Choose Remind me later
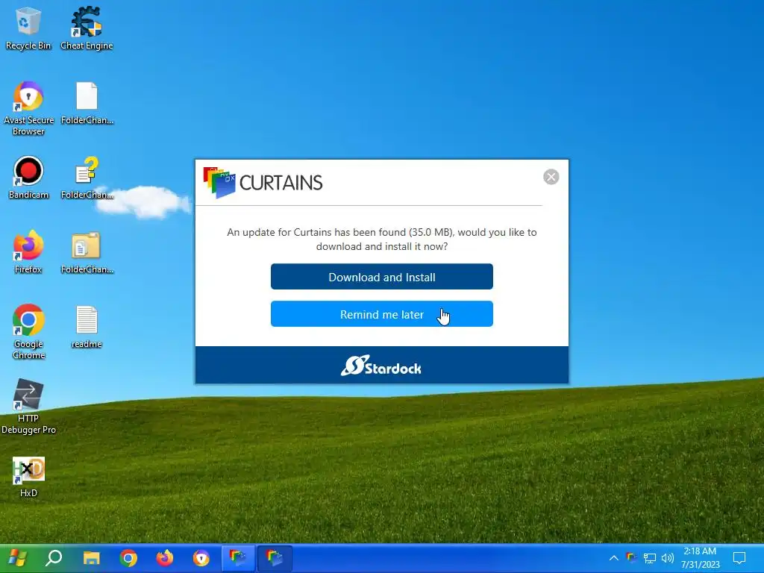 pyautogui.click(x=381, y=314)
